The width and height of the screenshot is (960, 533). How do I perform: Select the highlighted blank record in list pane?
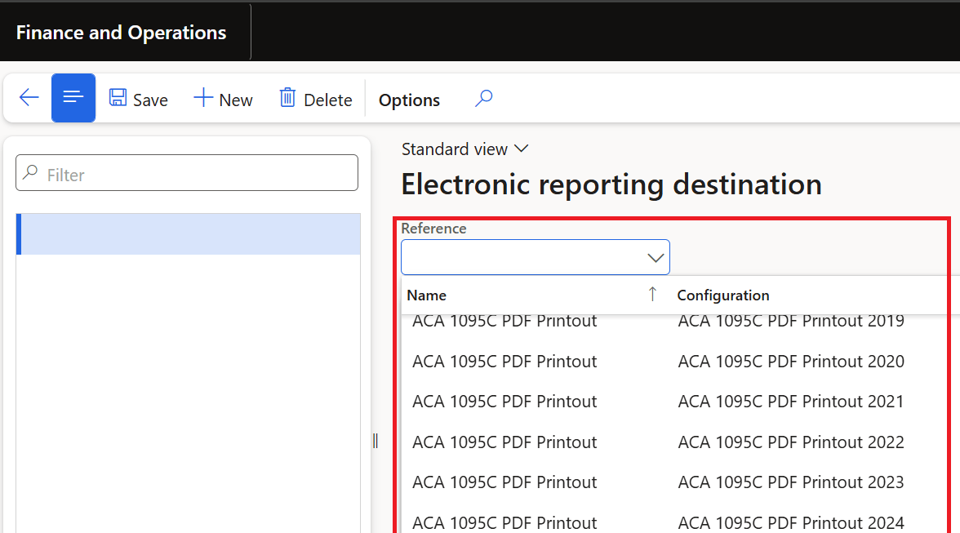coord(189,234)
